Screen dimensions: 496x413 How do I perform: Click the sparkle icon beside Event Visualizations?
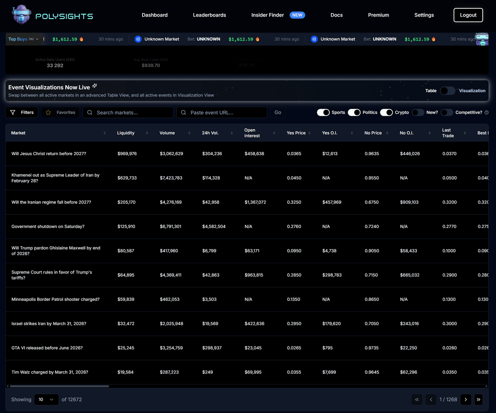pyautogui.click(x=95, y=86)
